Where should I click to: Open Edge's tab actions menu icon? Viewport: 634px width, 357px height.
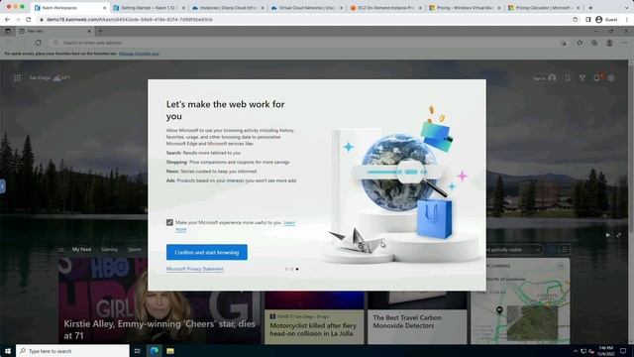(8, 31)
